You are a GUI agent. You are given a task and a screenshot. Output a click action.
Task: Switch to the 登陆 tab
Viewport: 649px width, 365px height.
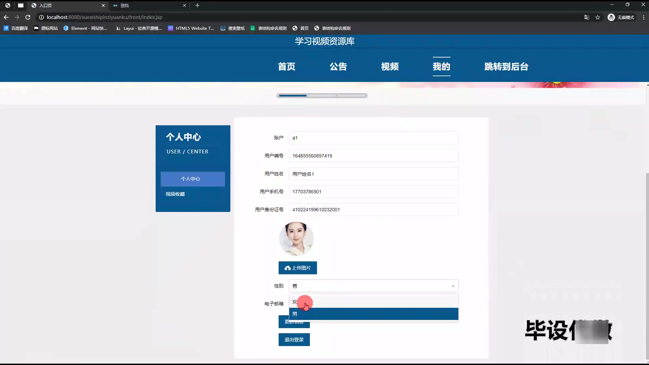click(149, 5)
